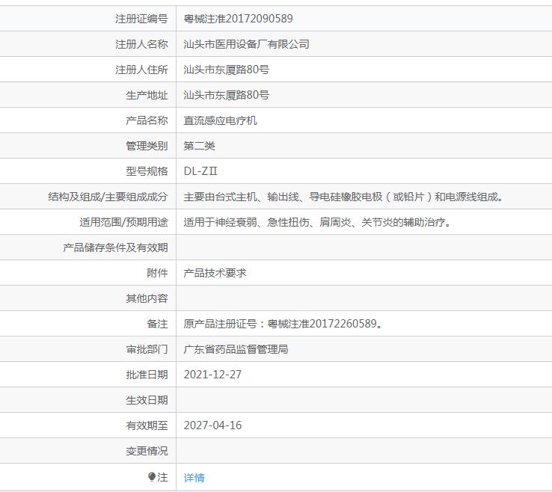552x492 pixels.
Task: Open the 详情 link in the 注 row
Action: pyautogui.click(x=194, y=478)
